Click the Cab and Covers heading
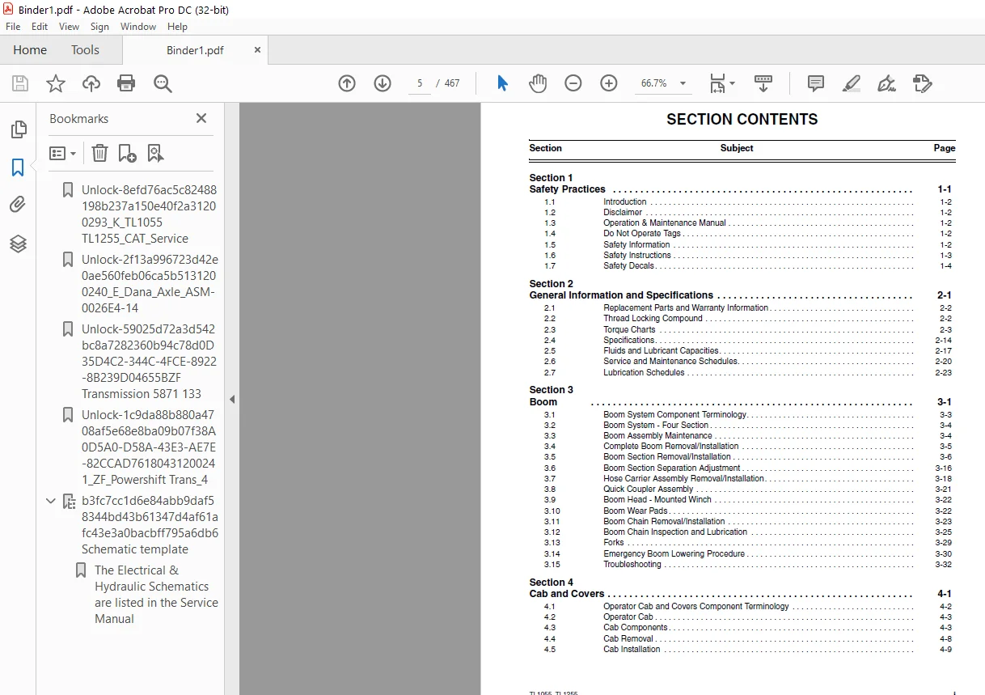Screen dimensions: 985x695 (567, 594)
